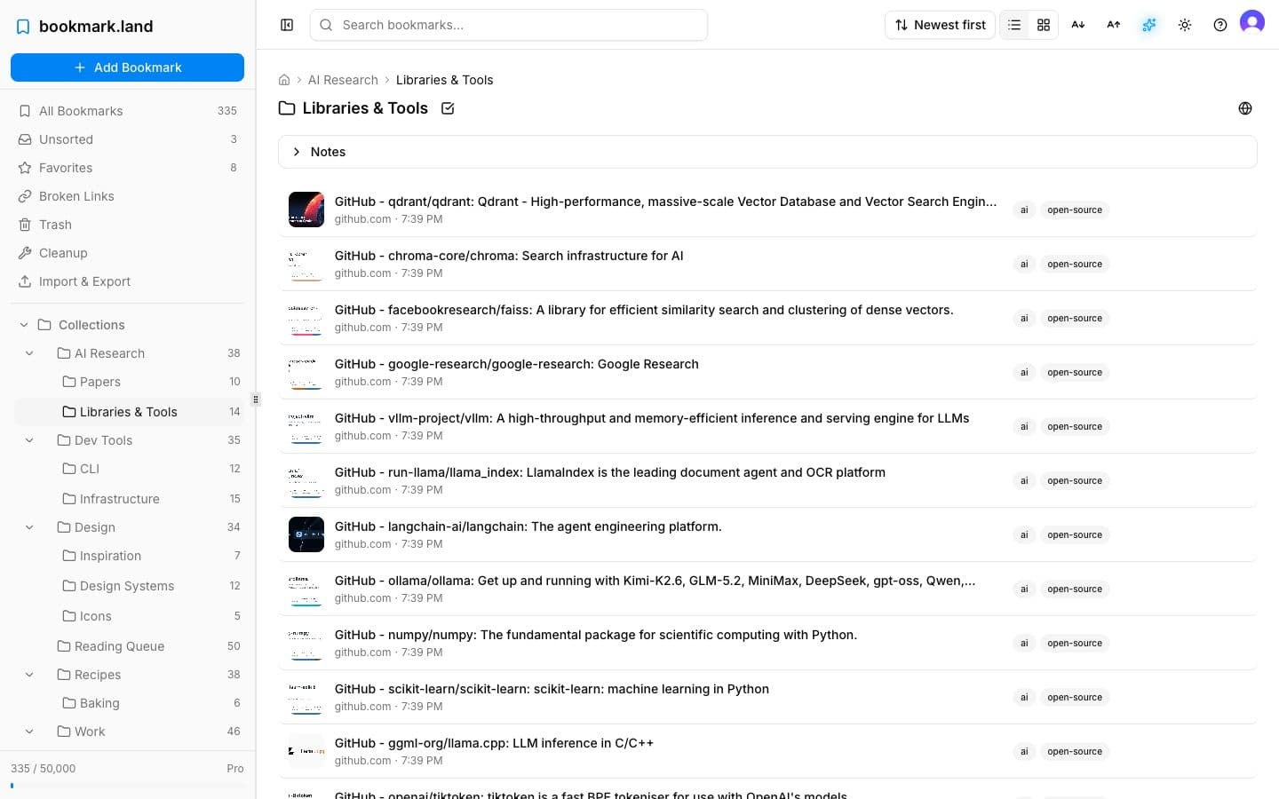Click the ai tag on the chroma-core row
This screenshot has width=1279, height=799.
(1024, 264)
